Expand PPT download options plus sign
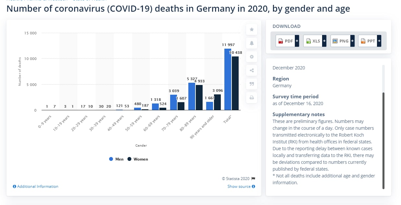The image size is (401, 205). point(379,41)
